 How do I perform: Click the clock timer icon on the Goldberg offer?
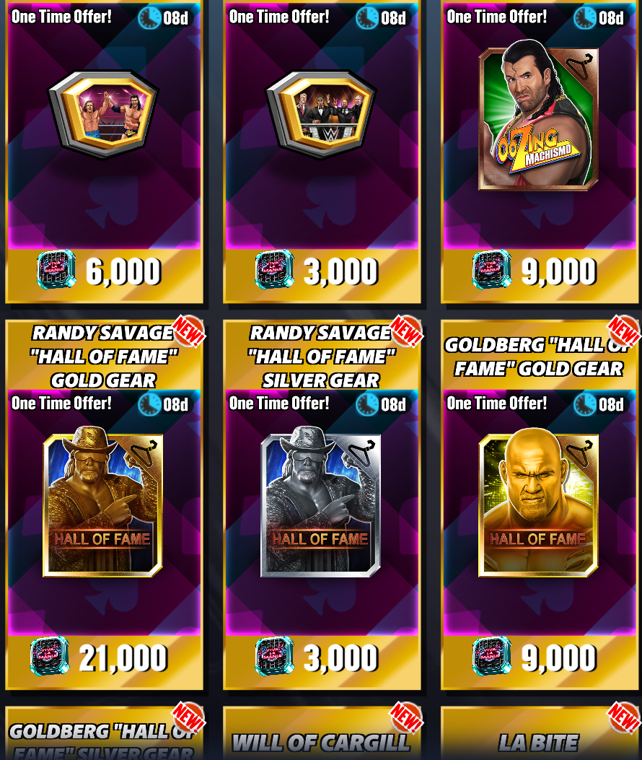[x=585, y=404]
